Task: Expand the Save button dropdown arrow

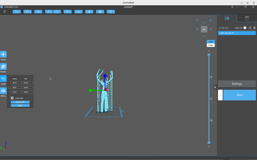Action: point(31,12)
